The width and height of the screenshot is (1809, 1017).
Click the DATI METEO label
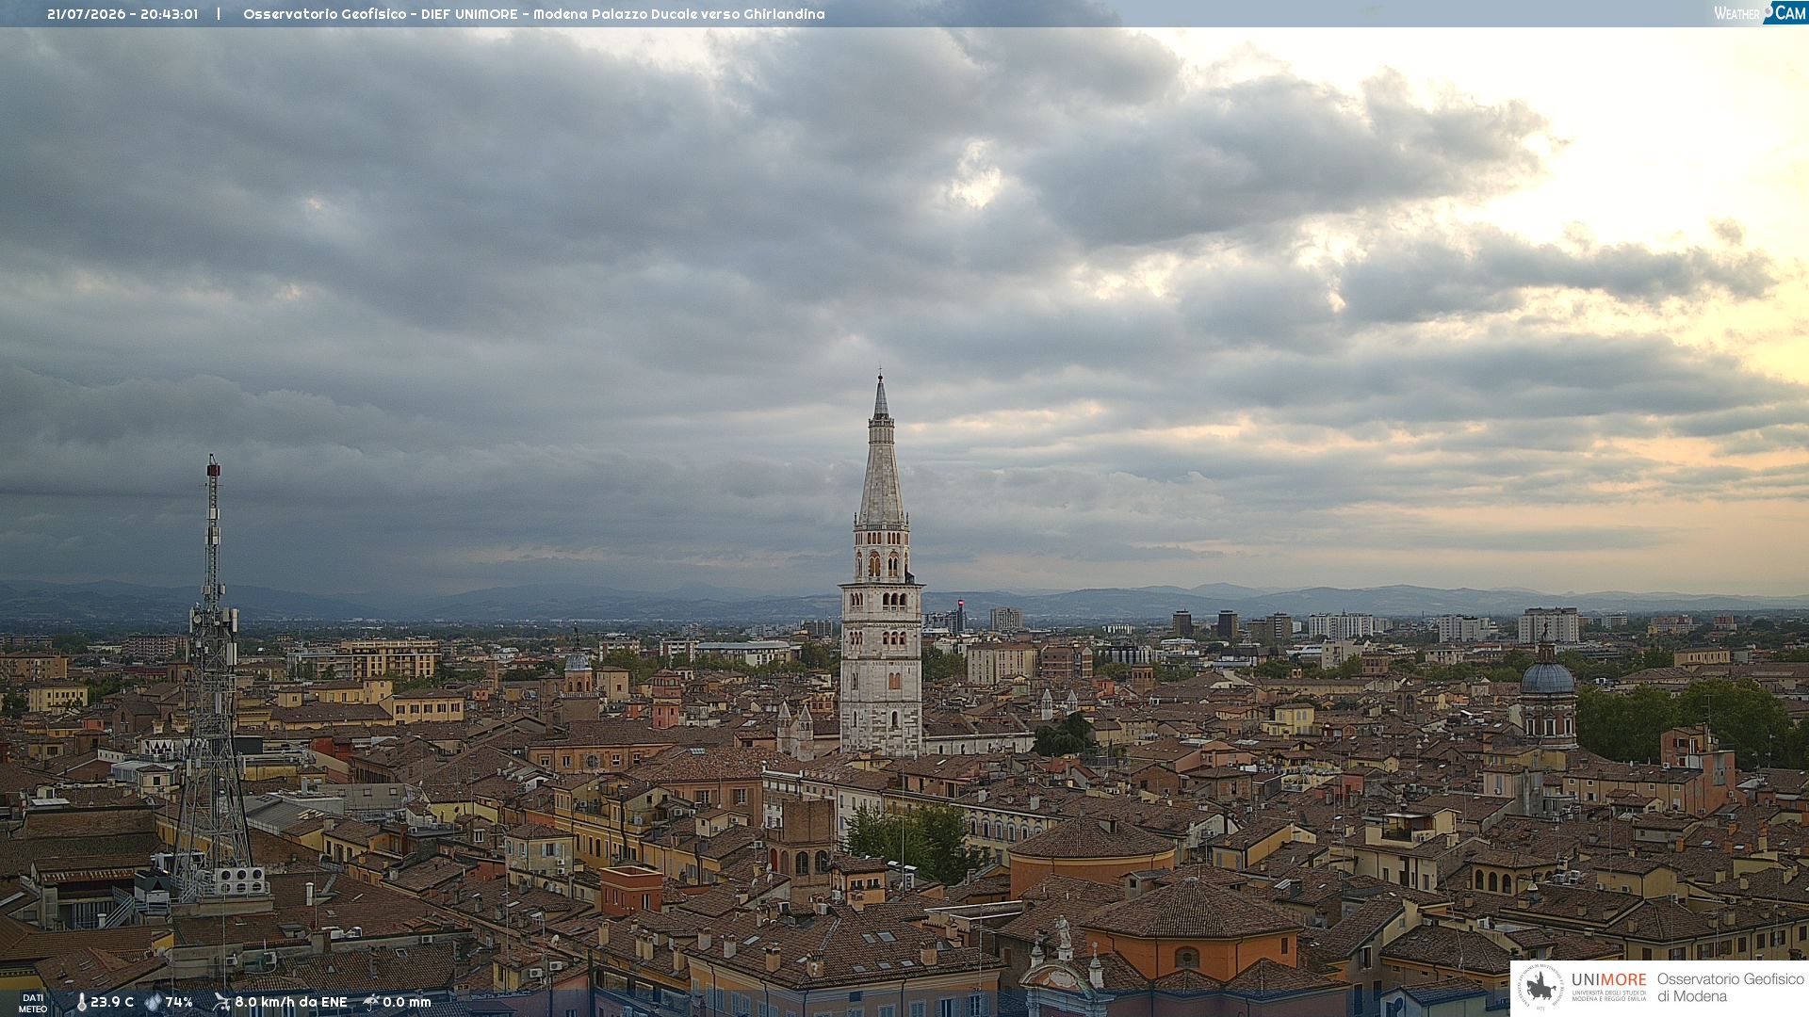(x=33, y=1004)
